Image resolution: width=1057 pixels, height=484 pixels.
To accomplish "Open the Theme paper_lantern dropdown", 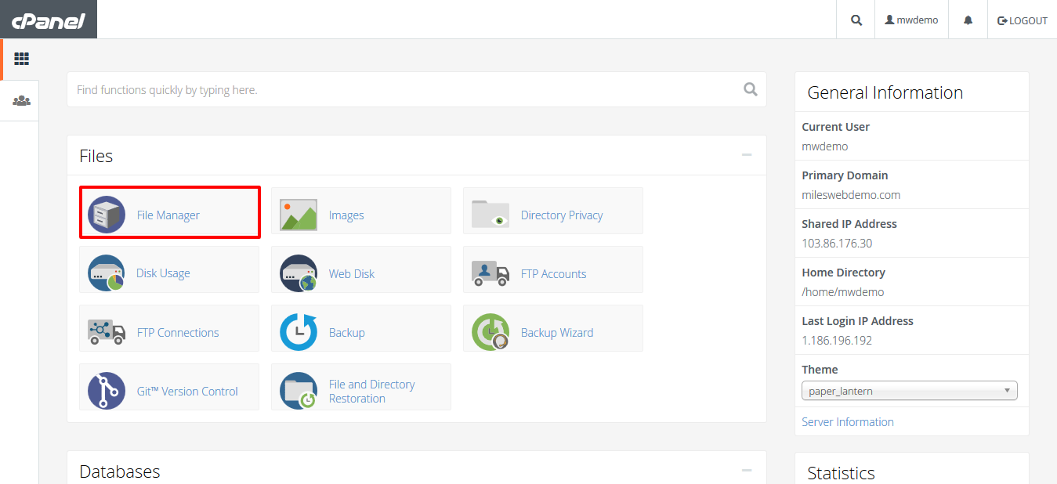I will tap(910, 391).
